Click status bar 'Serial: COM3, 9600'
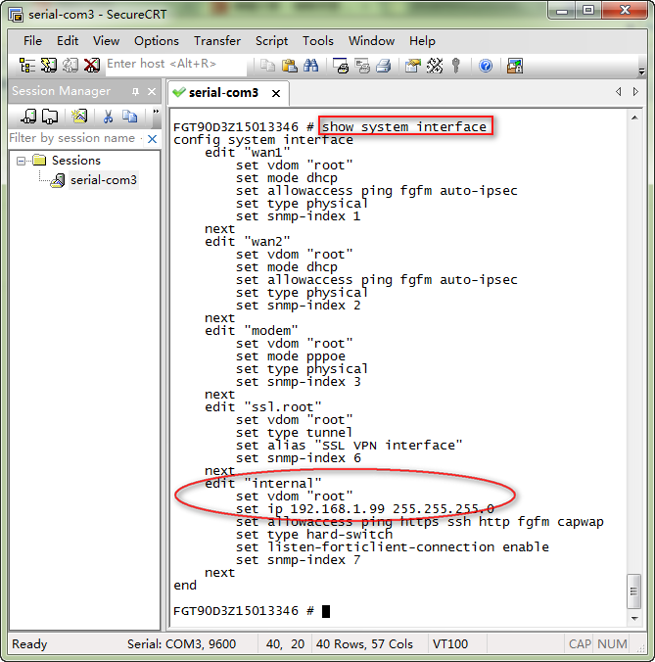655x662 pixels. [x=181, y=643]
